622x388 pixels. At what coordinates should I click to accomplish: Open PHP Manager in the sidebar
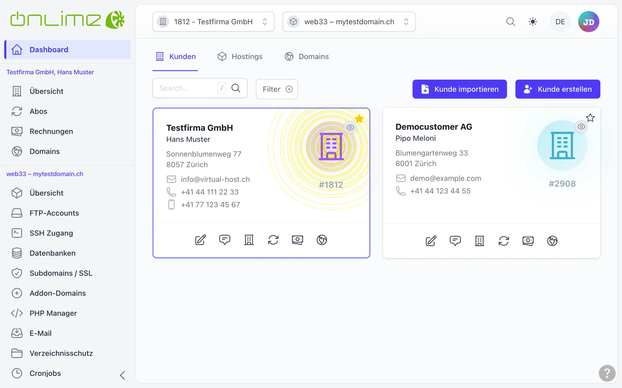coord(68,313)
